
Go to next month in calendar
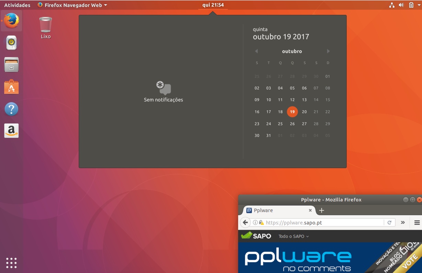point(328,51)
